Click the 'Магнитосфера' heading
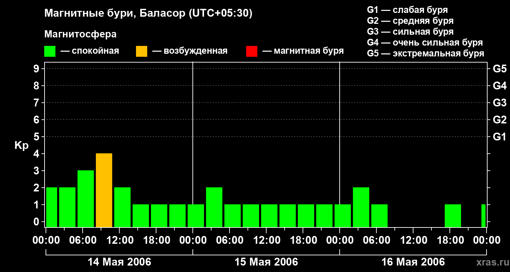 pyautogui.click(x=80, y=34)
